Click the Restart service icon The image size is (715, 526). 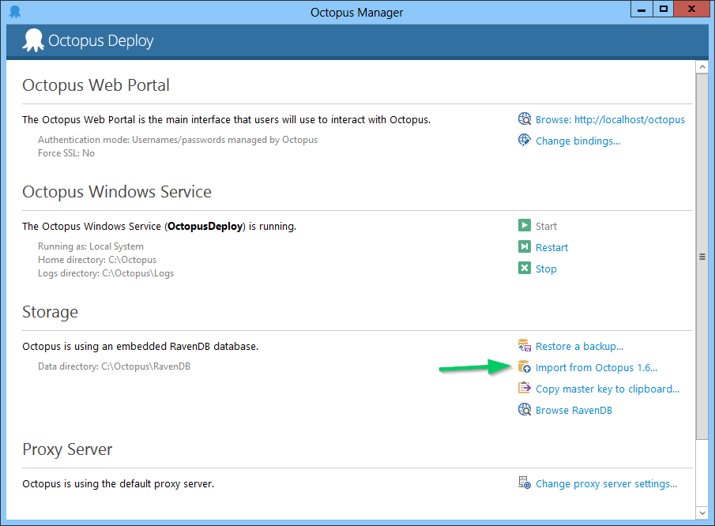525,247
